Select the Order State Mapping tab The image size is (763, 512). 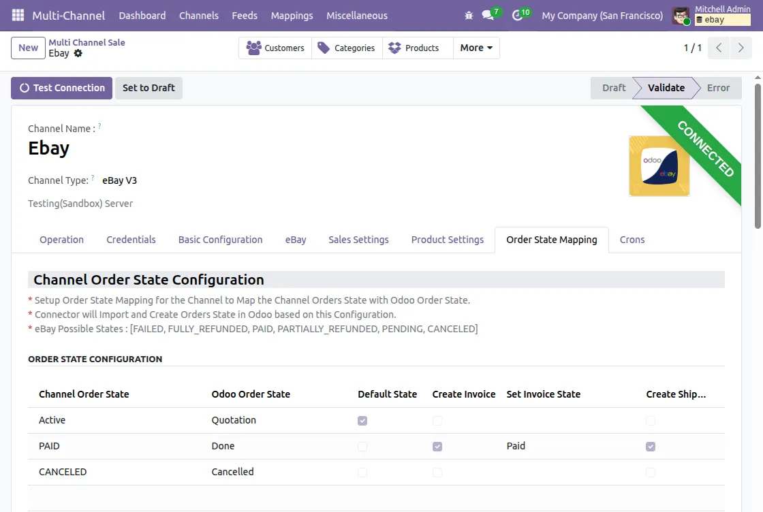[x=552, y=240]
